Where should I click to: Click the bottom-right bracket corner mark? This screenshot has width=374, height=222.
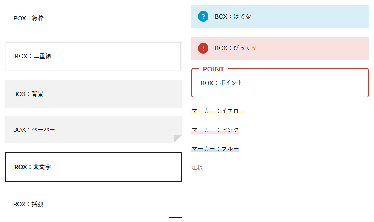click(176, 211)
